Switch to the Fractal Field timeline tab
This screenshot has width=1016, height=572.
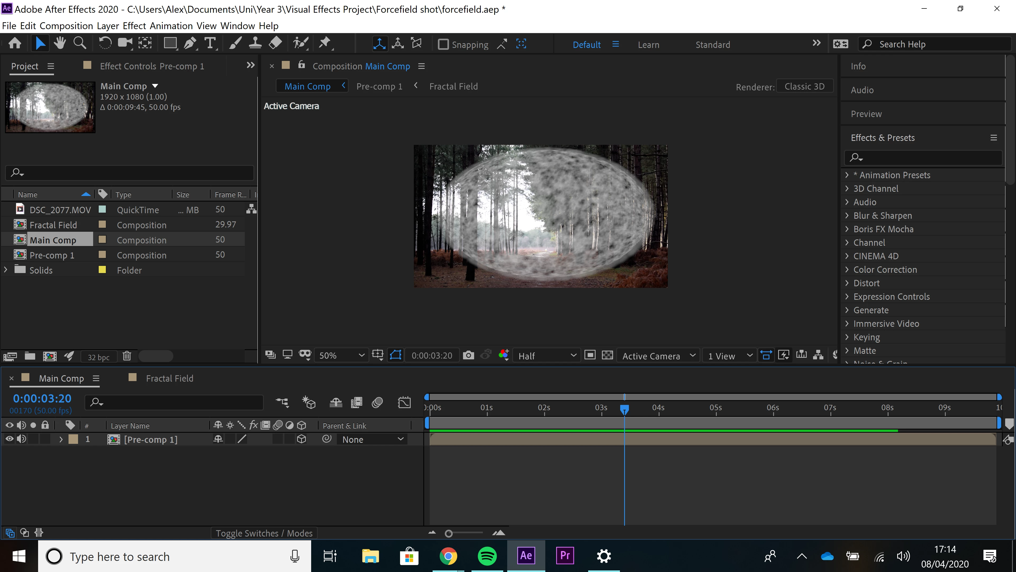pyautogui.click(x=169, y=378)
